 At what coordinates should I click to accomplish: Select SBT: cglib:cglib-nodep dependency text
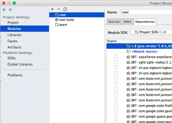pos(152,62)
